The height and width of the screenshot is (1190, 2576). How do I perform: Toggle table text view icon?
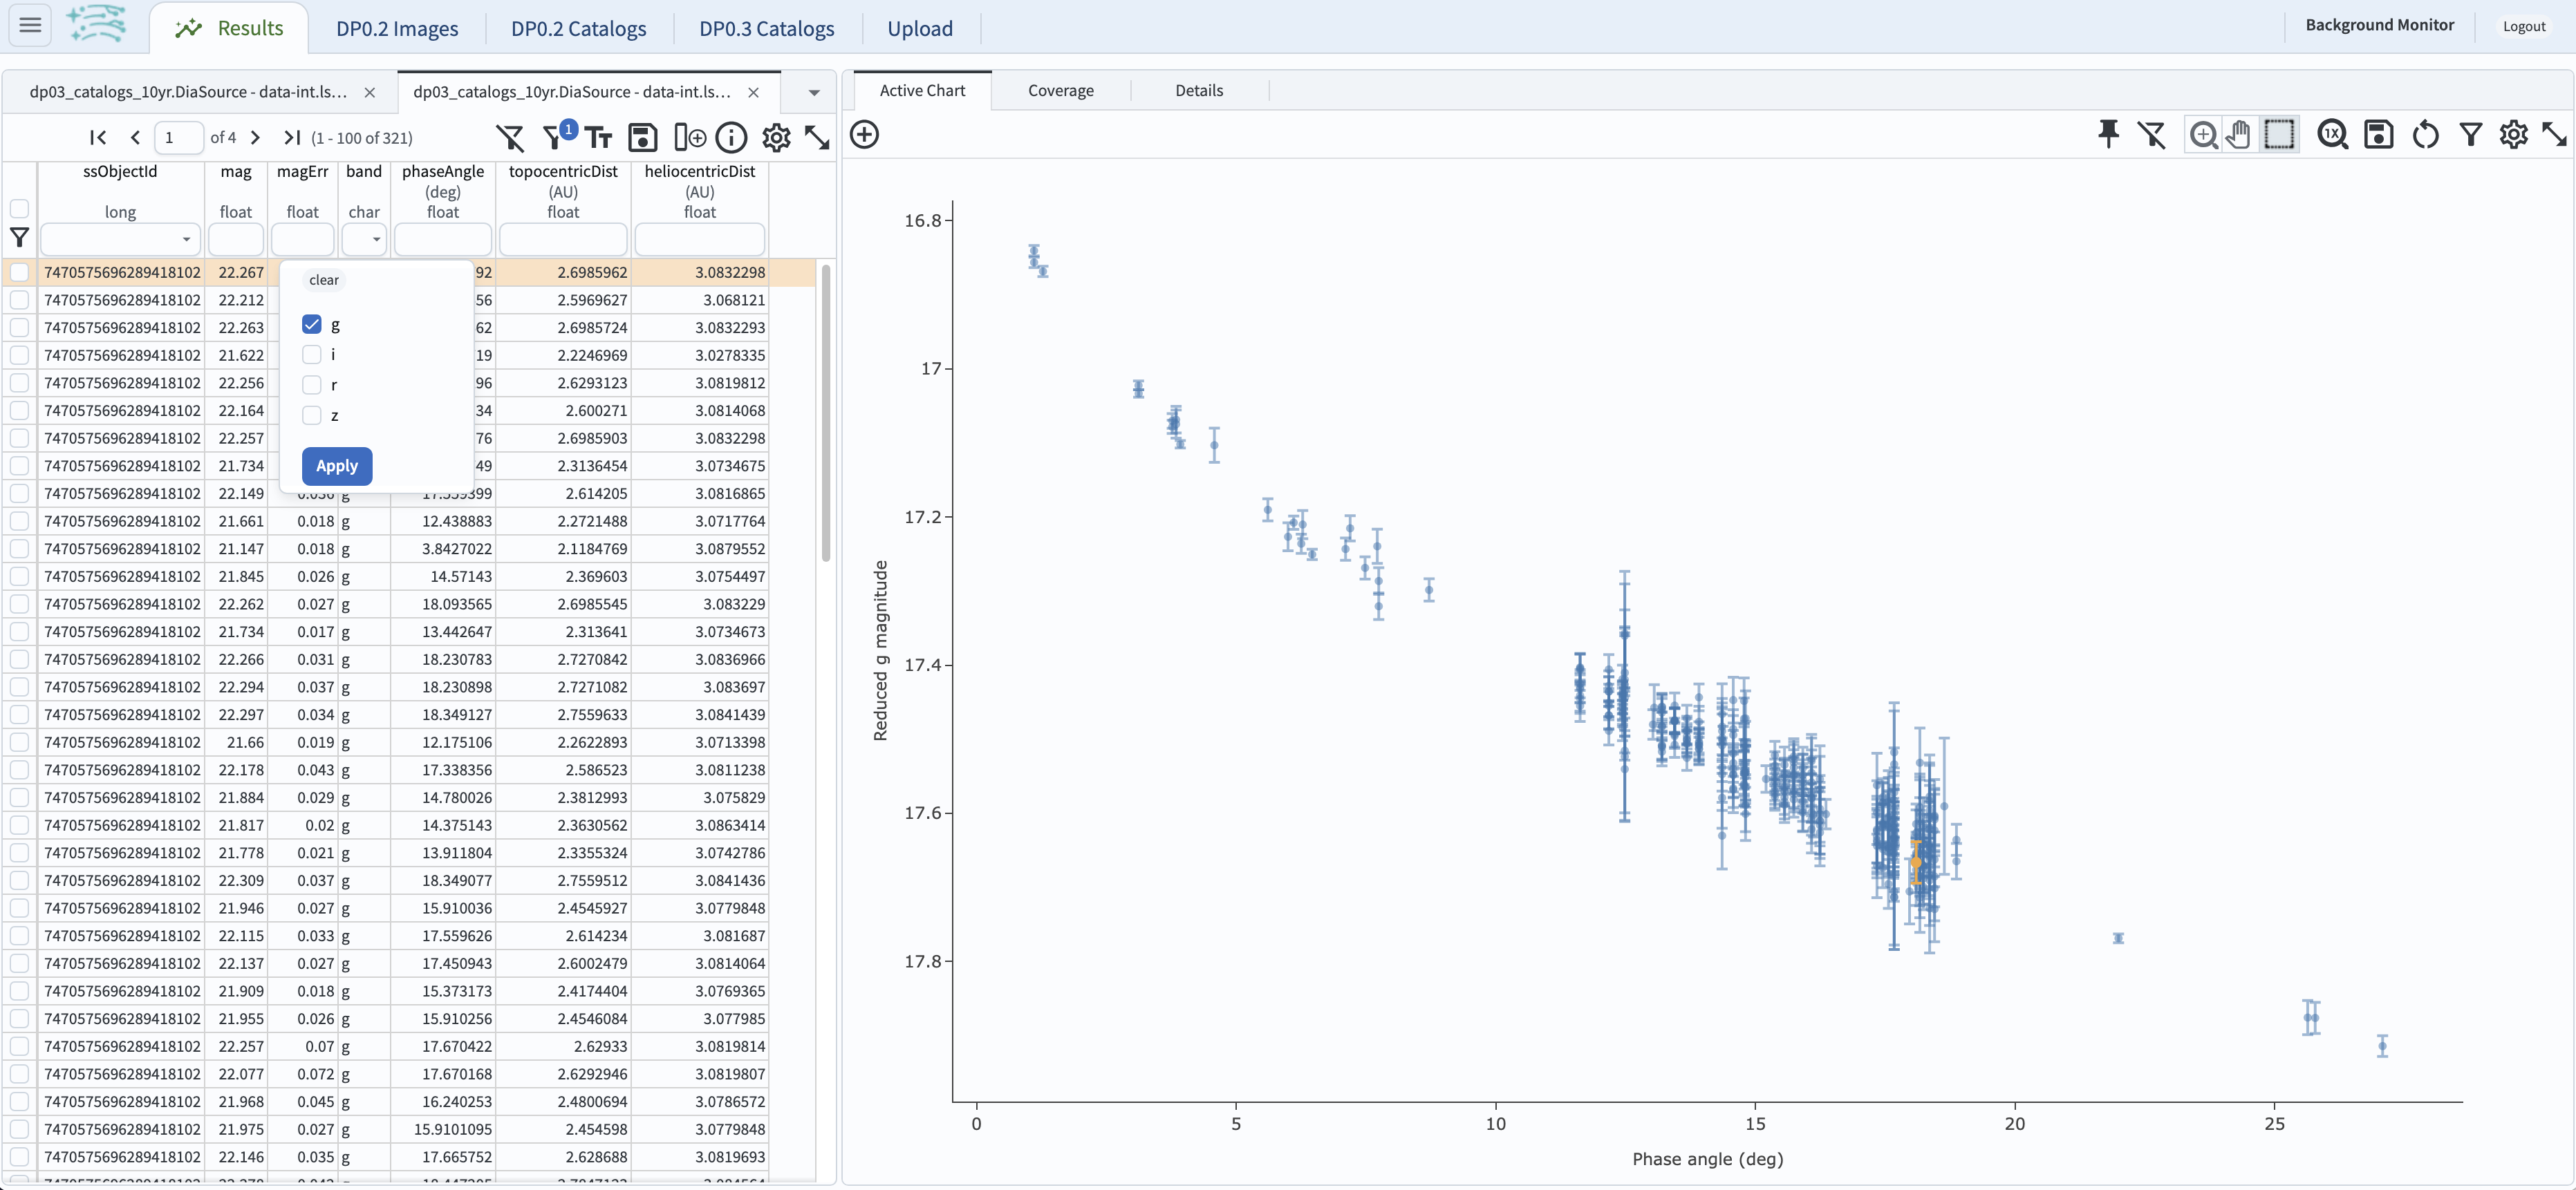click(598, 138)
